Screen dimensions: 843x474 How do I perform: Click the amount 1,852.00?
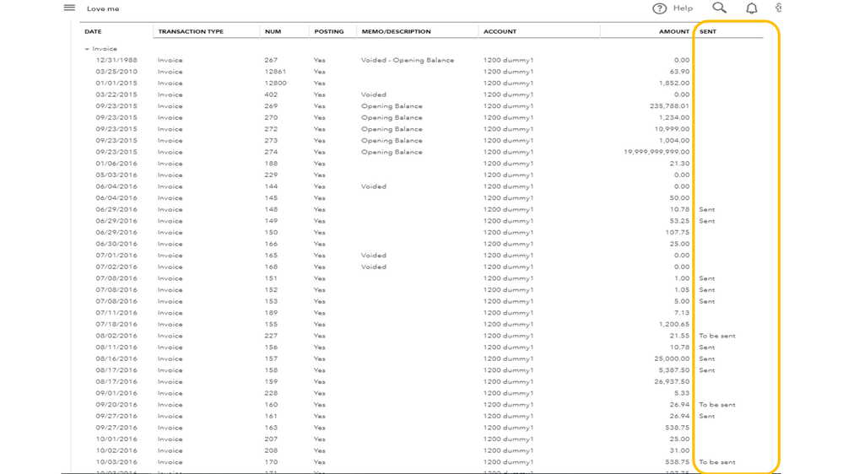click(x=674, y=83)
